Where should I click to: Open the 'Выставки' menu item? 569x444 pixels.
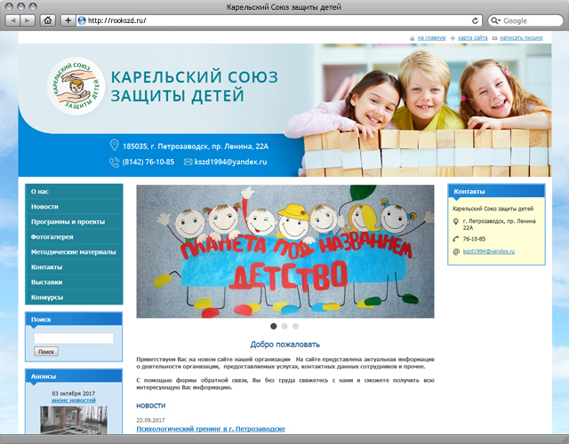click(x=74, y=282)
